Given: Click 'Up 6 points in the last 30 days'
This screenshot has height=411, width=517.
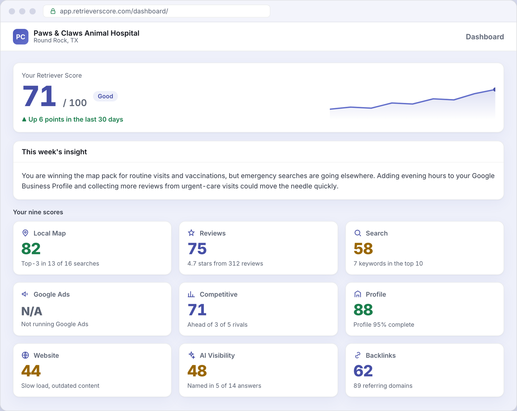Looking at the screenshot, I should tap(76, 119).
